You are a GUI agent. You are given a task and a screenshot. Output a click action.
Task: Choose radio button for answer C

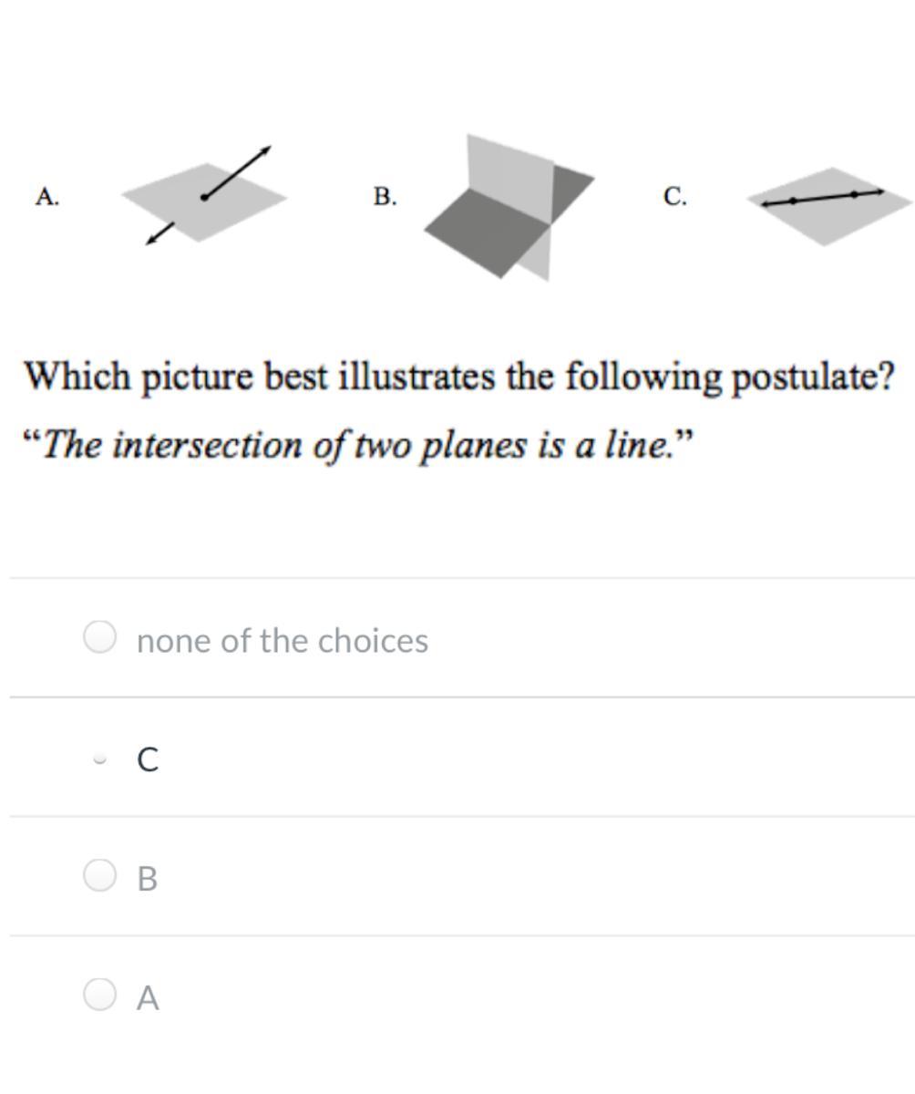coord(100,759)
